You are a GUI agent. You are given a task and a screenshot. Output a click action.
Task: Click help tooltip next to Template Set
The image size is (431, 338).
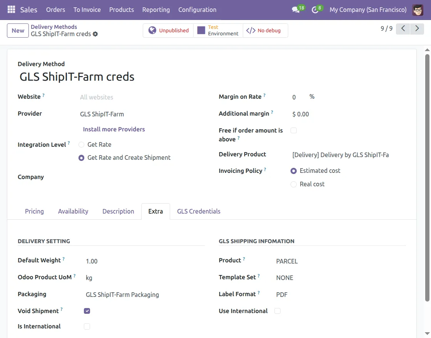[259, 276]
